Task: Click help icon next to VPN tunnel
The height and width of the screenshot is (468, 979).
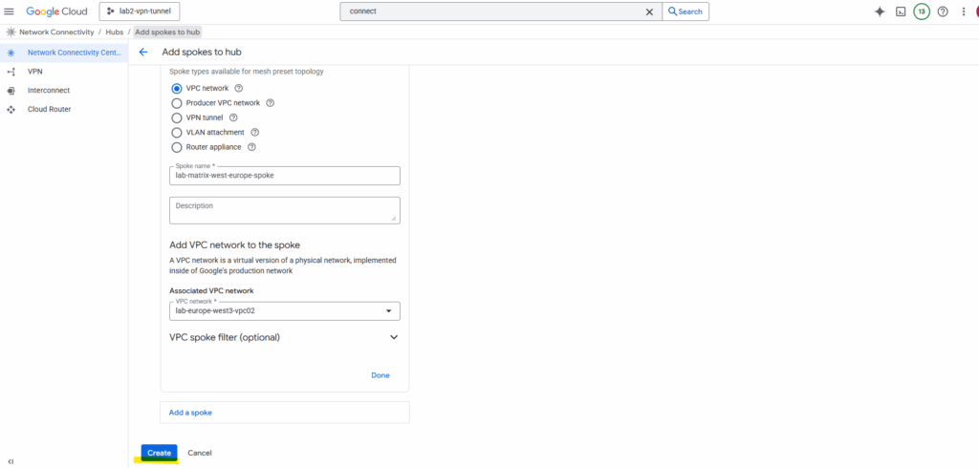Action: pos(233,117)
